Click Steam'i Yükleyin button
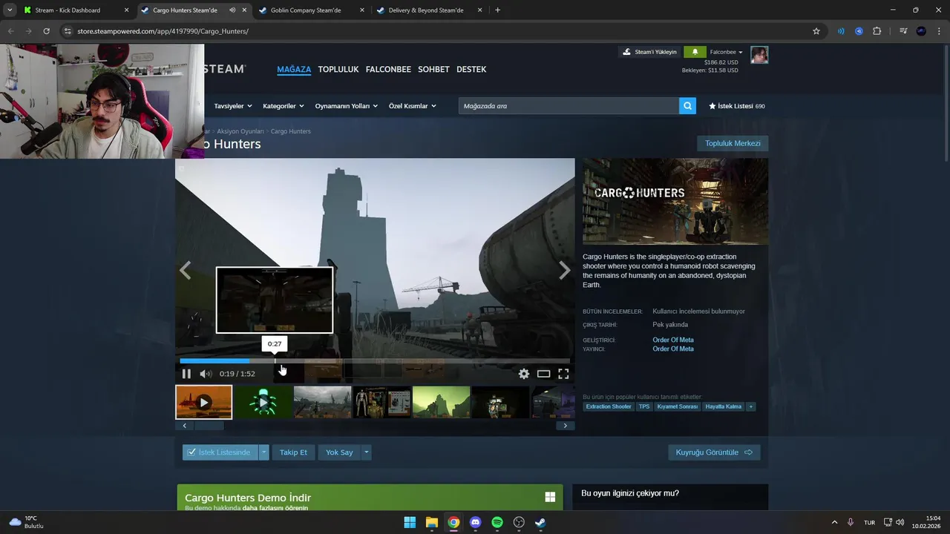 point(649,52)
